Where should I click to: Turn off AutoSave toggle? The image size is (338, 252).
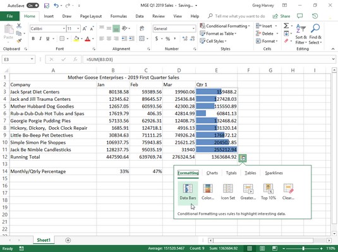(33, 6)
